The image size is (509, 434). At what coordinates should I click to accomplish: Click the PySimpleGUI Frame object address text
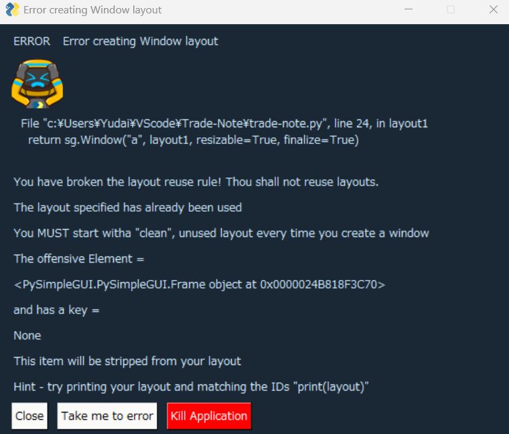click(x=200, y=285)
